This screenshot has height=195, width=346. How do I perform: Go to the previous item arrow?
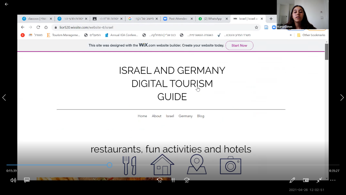point(4,97)
